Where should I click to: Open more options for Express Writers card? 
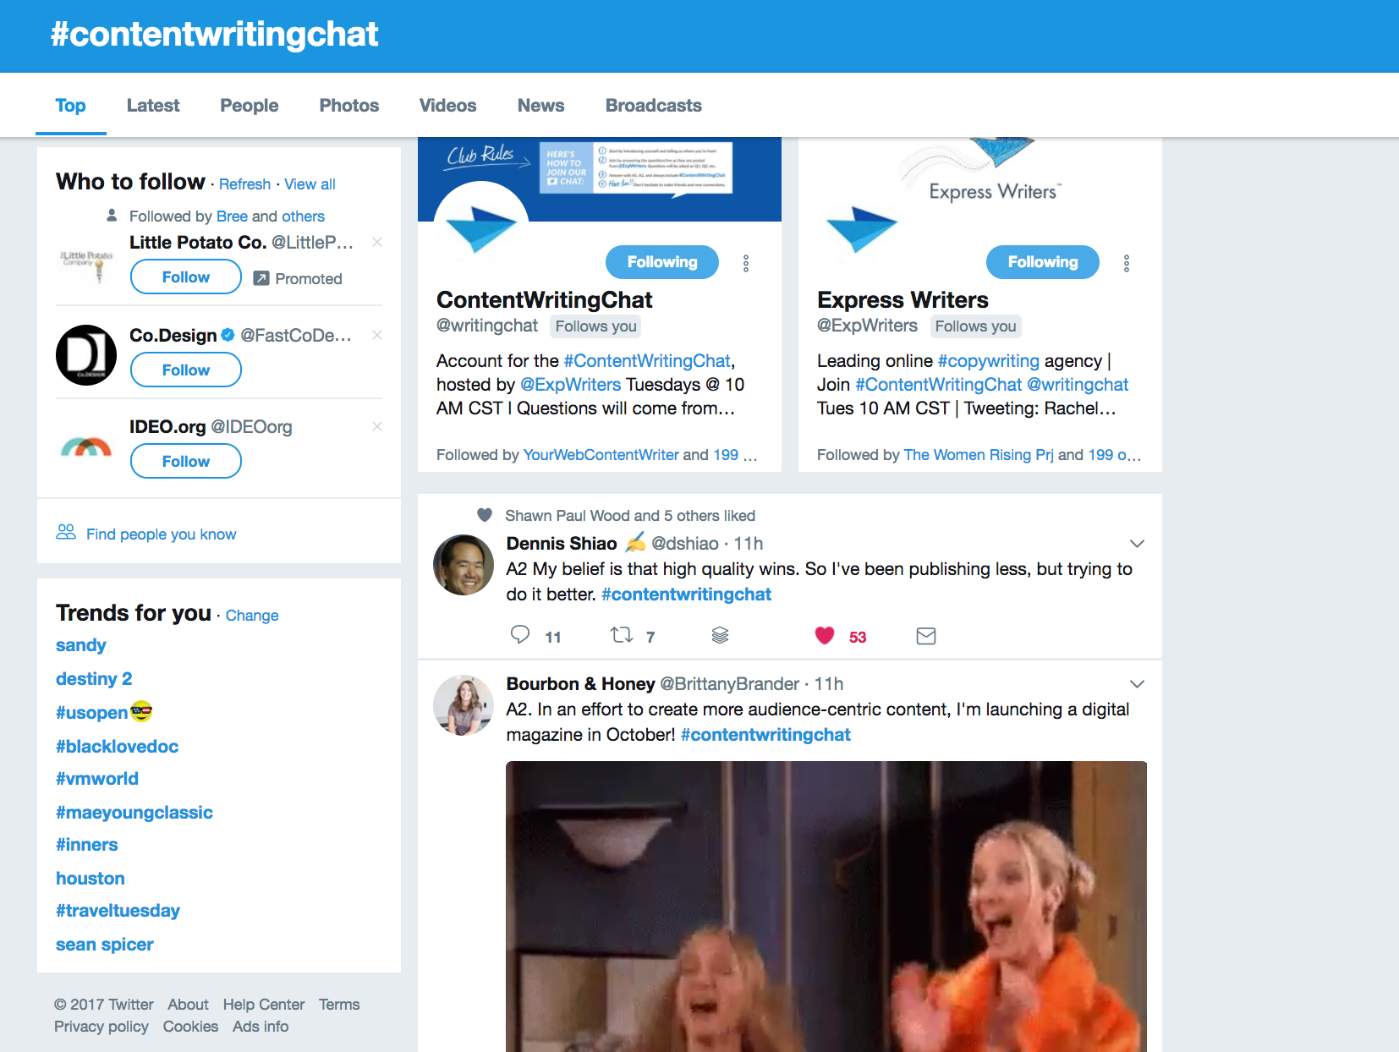coord(1127,263)
